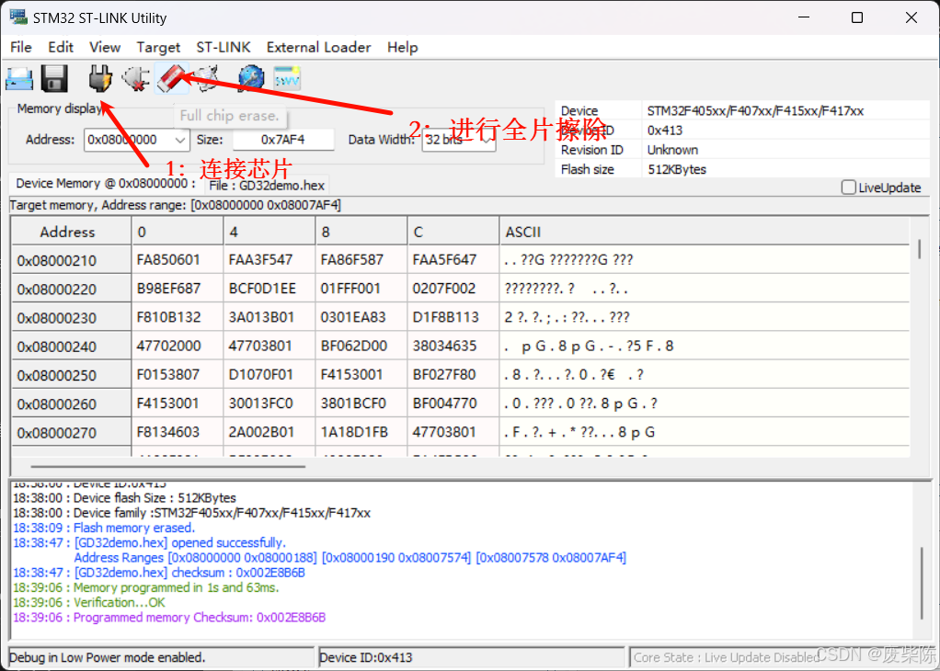Connect to target with plug icon
The height and width of the screenshot is (671, 940).
pos(99,78)
